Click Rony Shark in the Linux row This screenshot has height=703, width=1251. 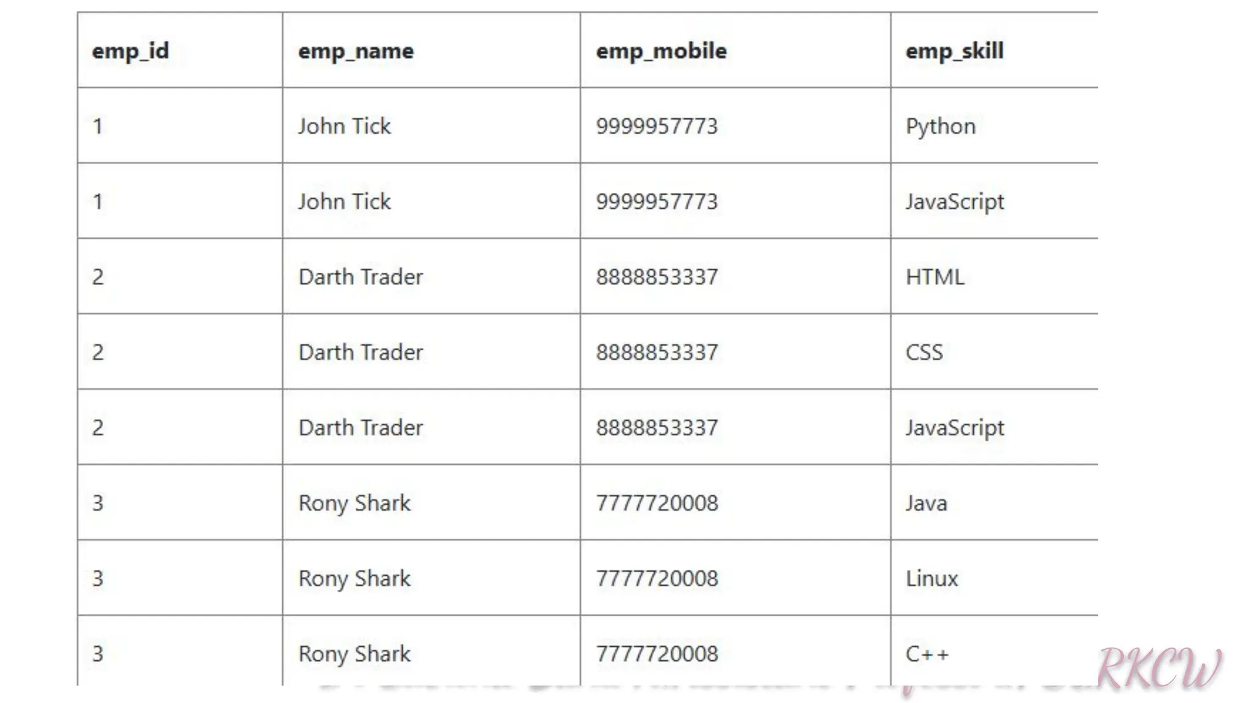pos(354,579)
